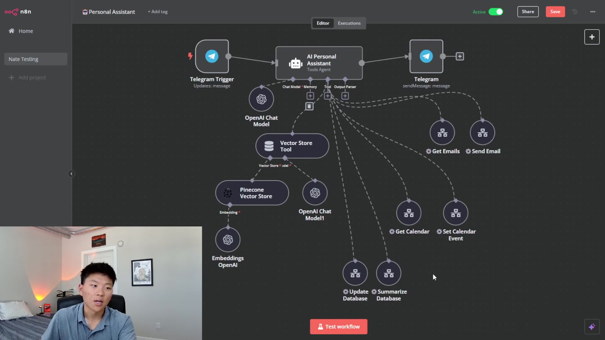605x340 pixels.
Task: Delete connection using the trash icon
Action: (309, 107)
